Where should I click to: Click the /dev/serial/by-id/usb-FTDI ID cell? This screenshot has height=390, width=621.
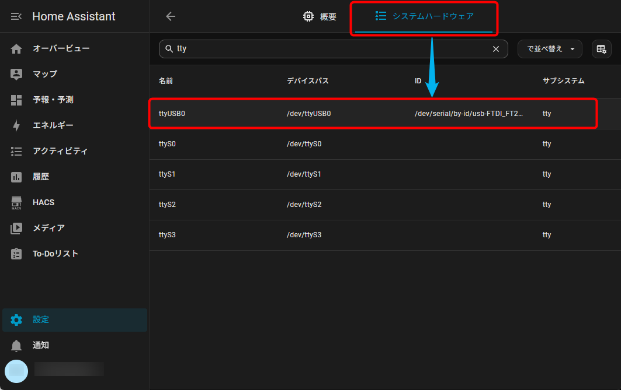tap(469, 114)
